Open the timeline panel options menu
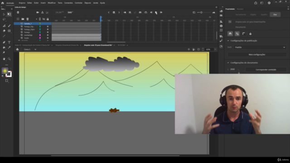 (x=217, y=7)
